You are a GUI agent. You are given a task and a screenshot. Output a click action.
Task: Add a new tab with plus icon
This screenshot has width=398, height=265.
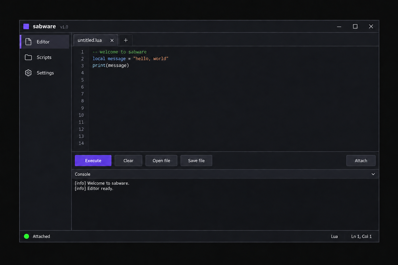click(126, 40)
